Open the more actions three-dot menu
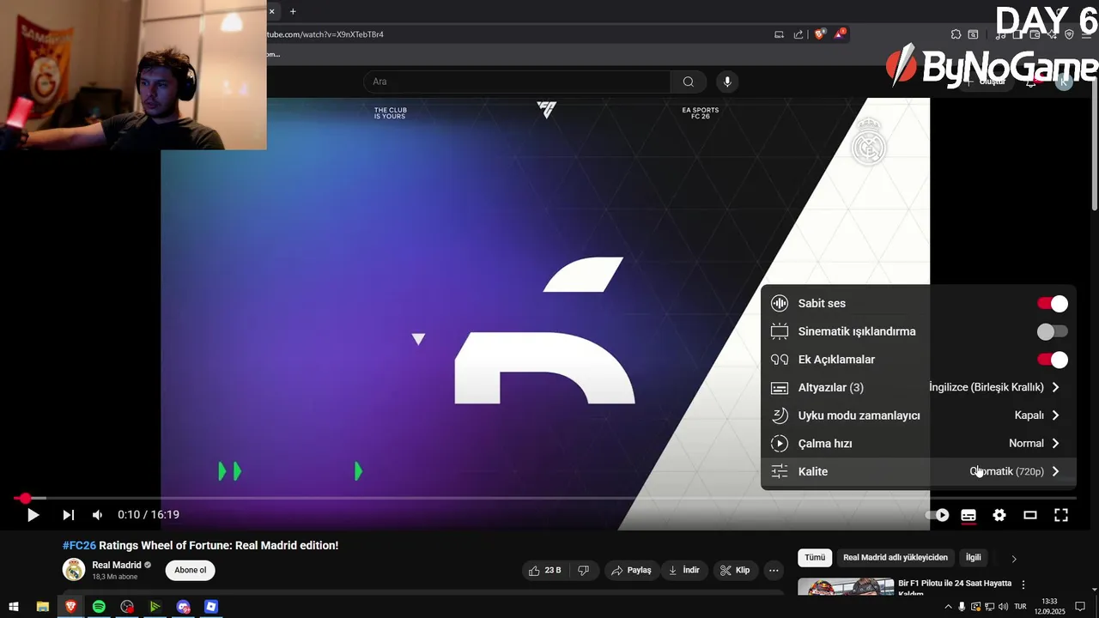 pyautogui.click(x=774, y=570)
